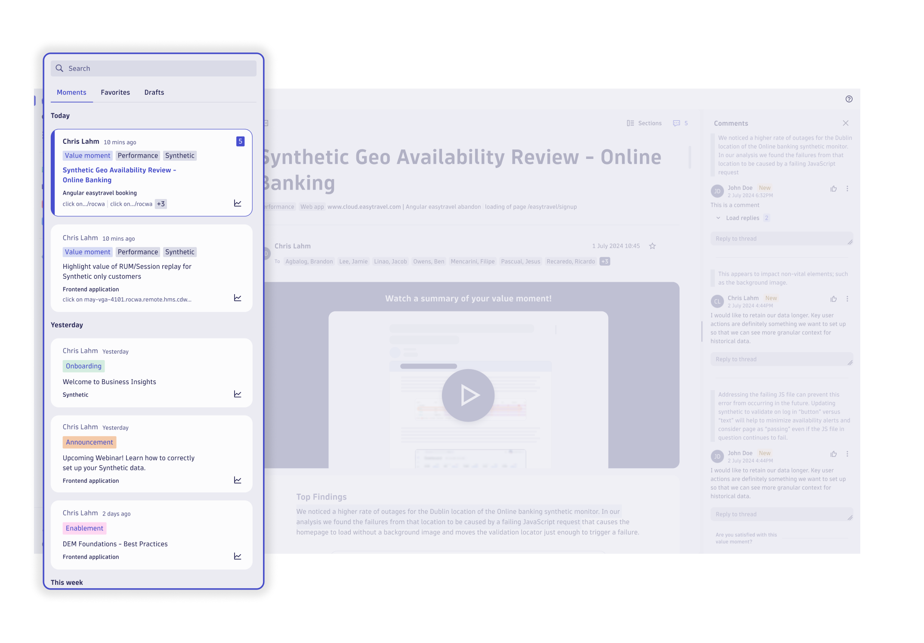Screen dimensions: 924x643
Task: Switch to the Drafts tab
Action: click(154, 92)
